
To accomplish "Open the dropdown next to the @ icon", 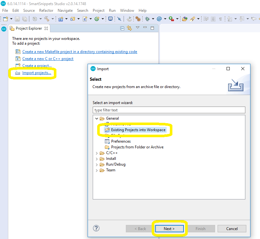I will [x=165, y=19].
